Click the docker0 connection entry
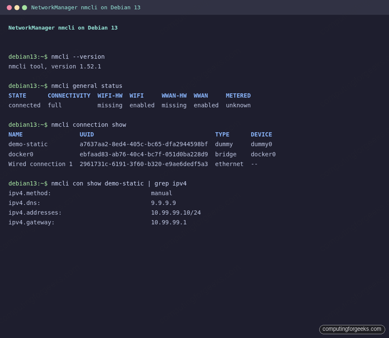Screen dimensions: 389x338 point(21,154)
